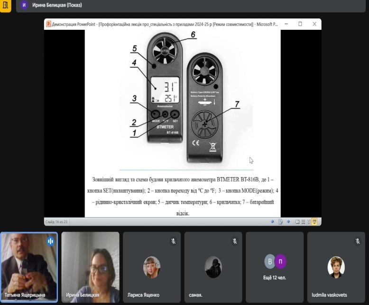Go to previous slide using left arrow

(x=273, y=221)
